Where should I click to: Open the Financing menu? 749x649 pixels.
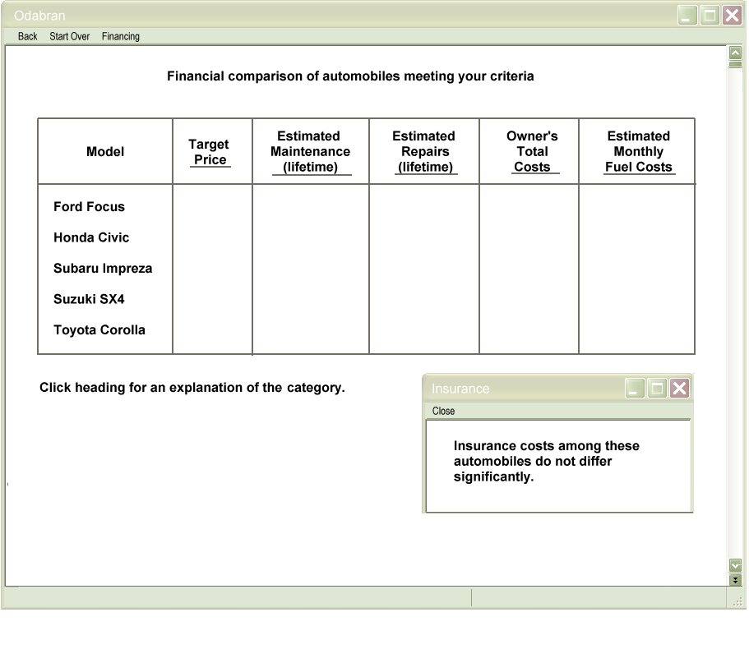[120, 36]
